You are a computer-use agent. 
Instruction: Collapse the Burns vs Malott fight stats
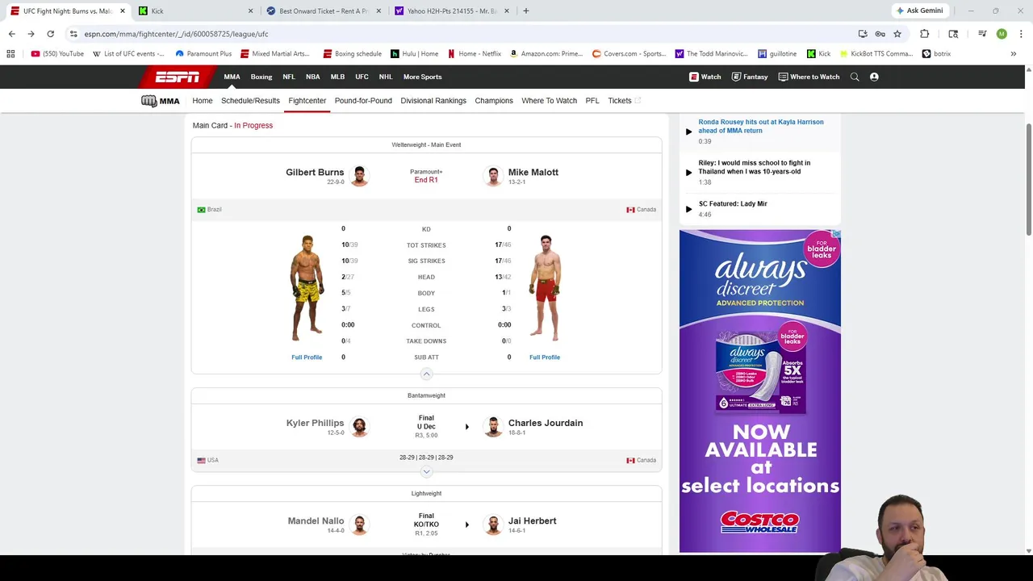pos(426,374)
